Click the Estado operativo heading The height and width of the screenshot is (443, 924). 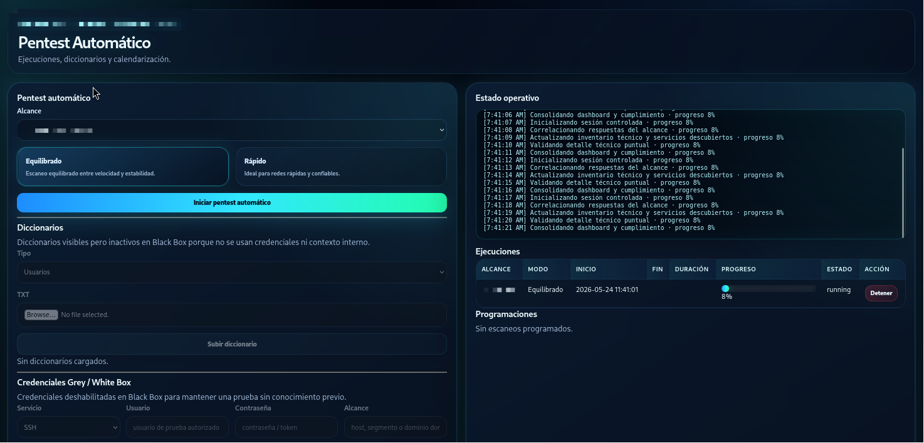[x=507, y=98]
